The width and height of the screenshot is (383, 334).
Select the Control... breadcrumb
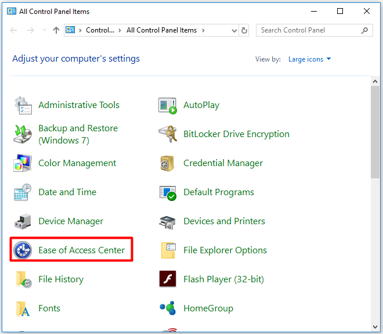pos(100,30)
